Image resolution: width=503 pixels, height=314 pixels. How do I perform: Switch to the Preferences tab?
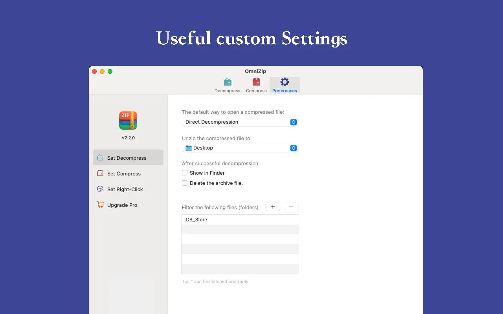pyautogui.click(x=284, y=85)
